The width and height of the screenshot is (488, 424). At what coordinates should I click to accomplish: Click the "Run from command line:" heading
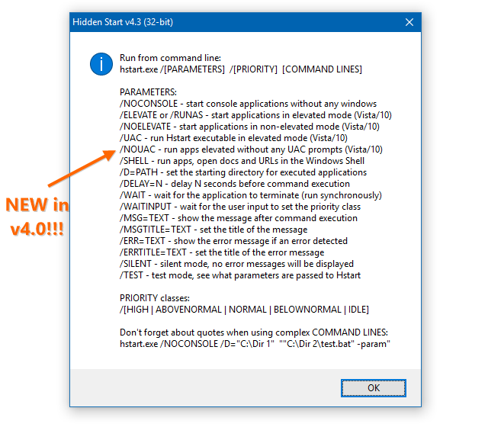170,58
